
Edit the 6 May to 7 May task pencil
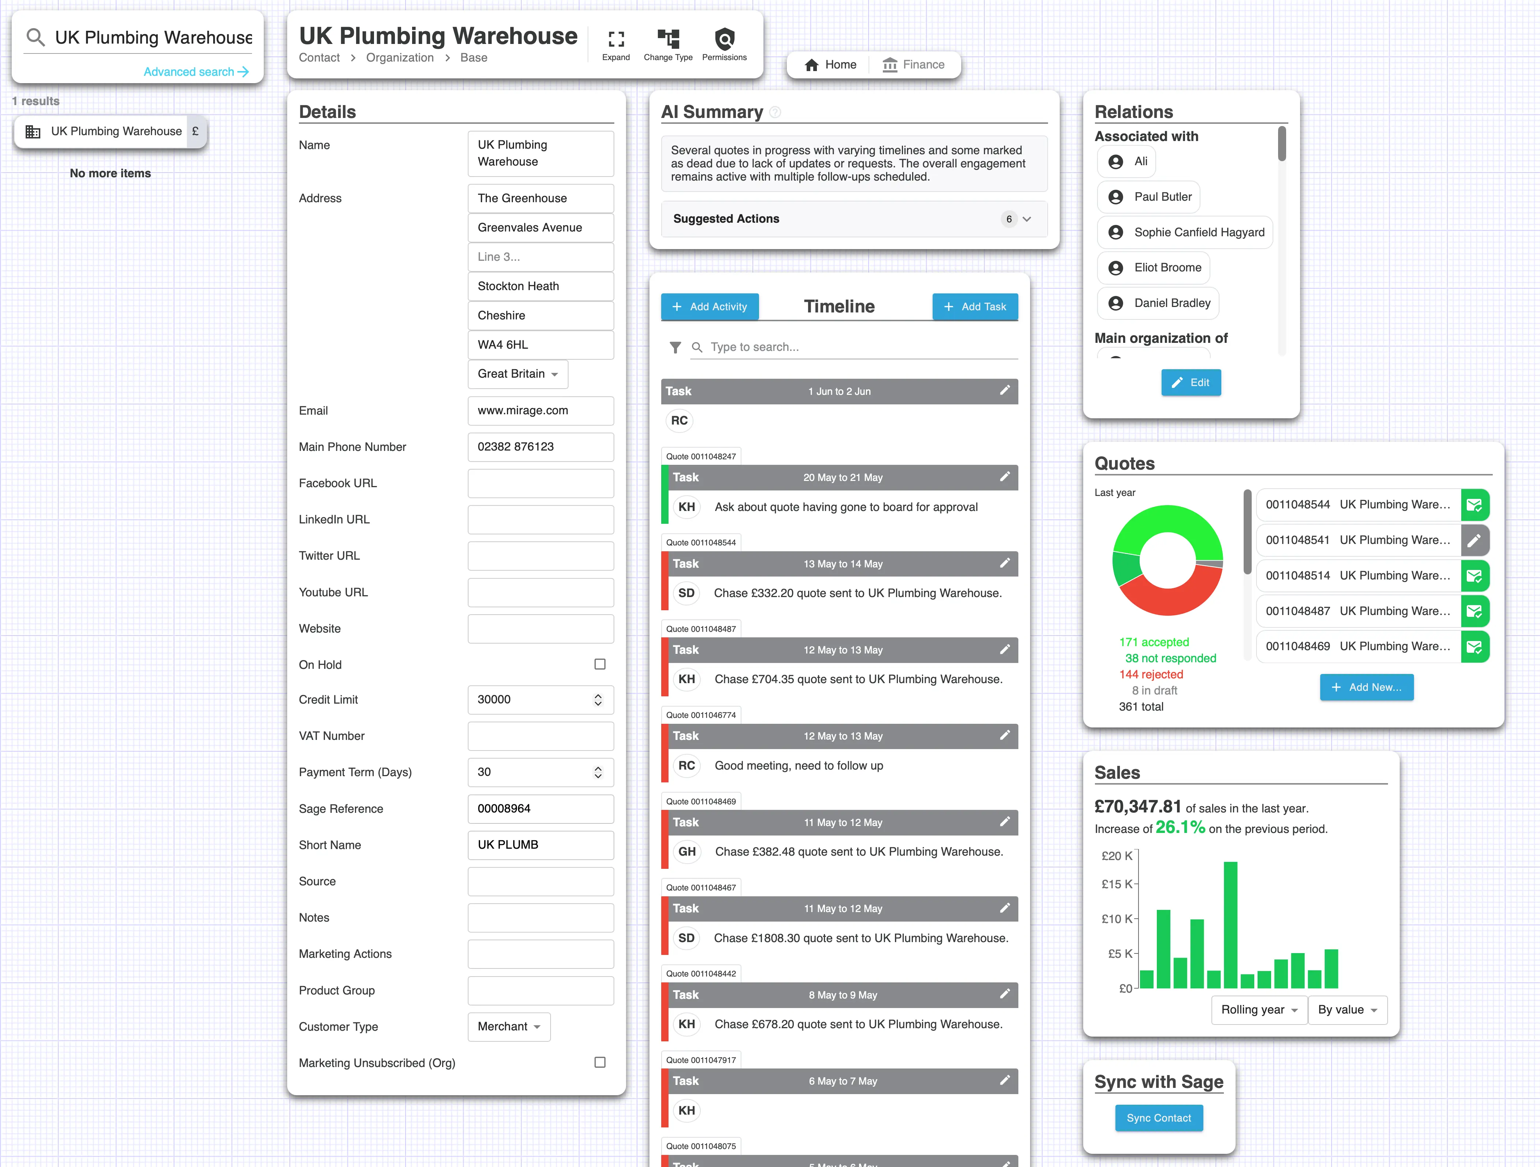tap(1004, 1081)
